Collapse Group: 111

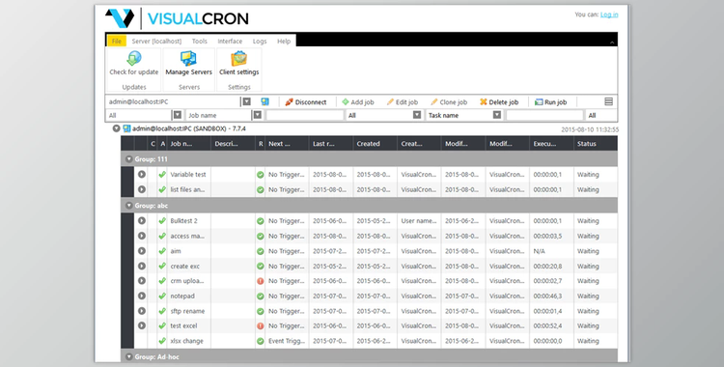tap(128, 159)
